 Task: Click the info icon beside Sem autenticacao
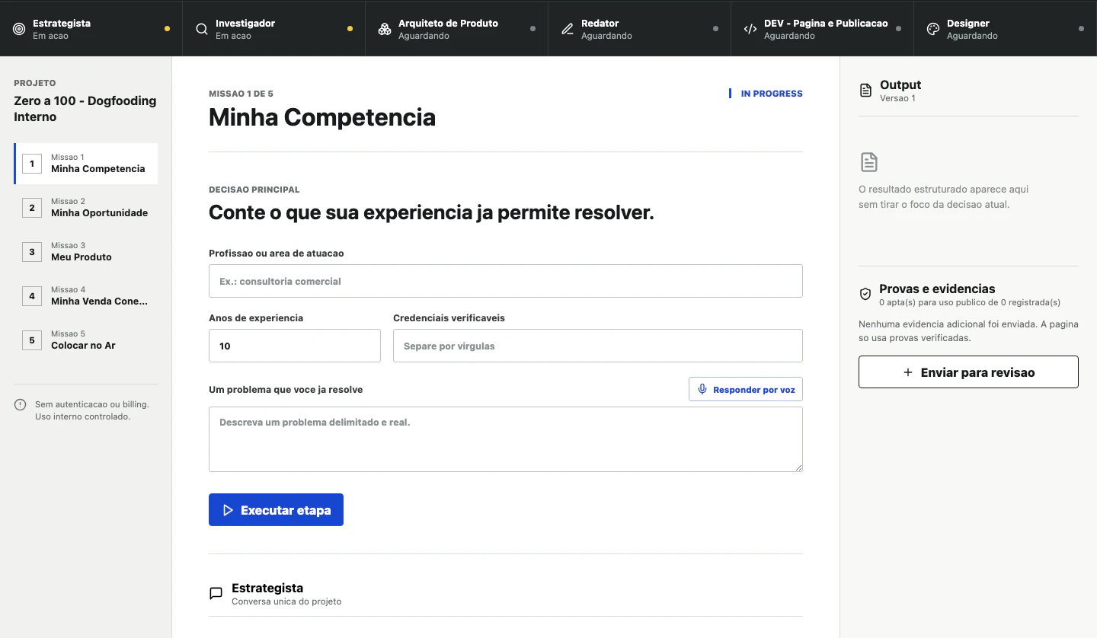21,405
